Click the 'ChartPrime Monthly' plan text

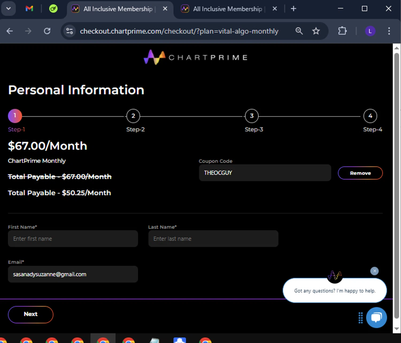coord(37,161)
